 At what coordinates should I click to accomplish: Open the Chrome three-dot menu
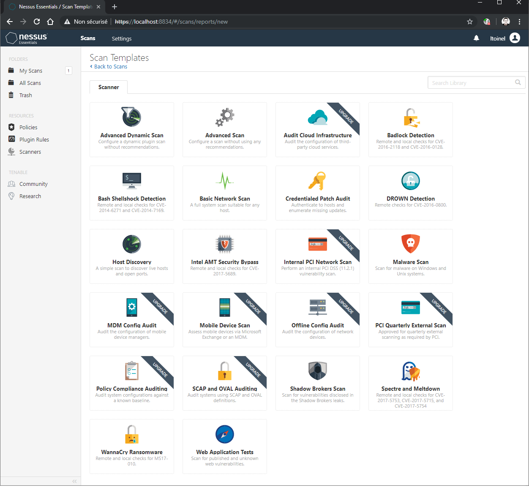pos(520,22)
